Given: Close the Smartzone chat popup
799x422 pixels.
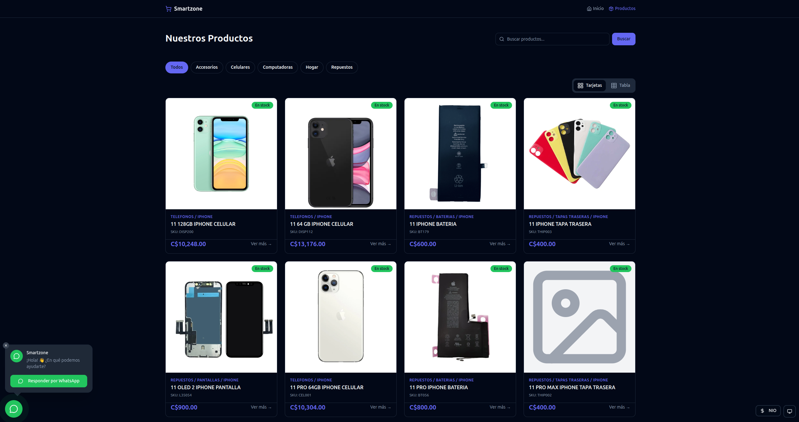Looking at the screenshot, I should click(6, 345).
